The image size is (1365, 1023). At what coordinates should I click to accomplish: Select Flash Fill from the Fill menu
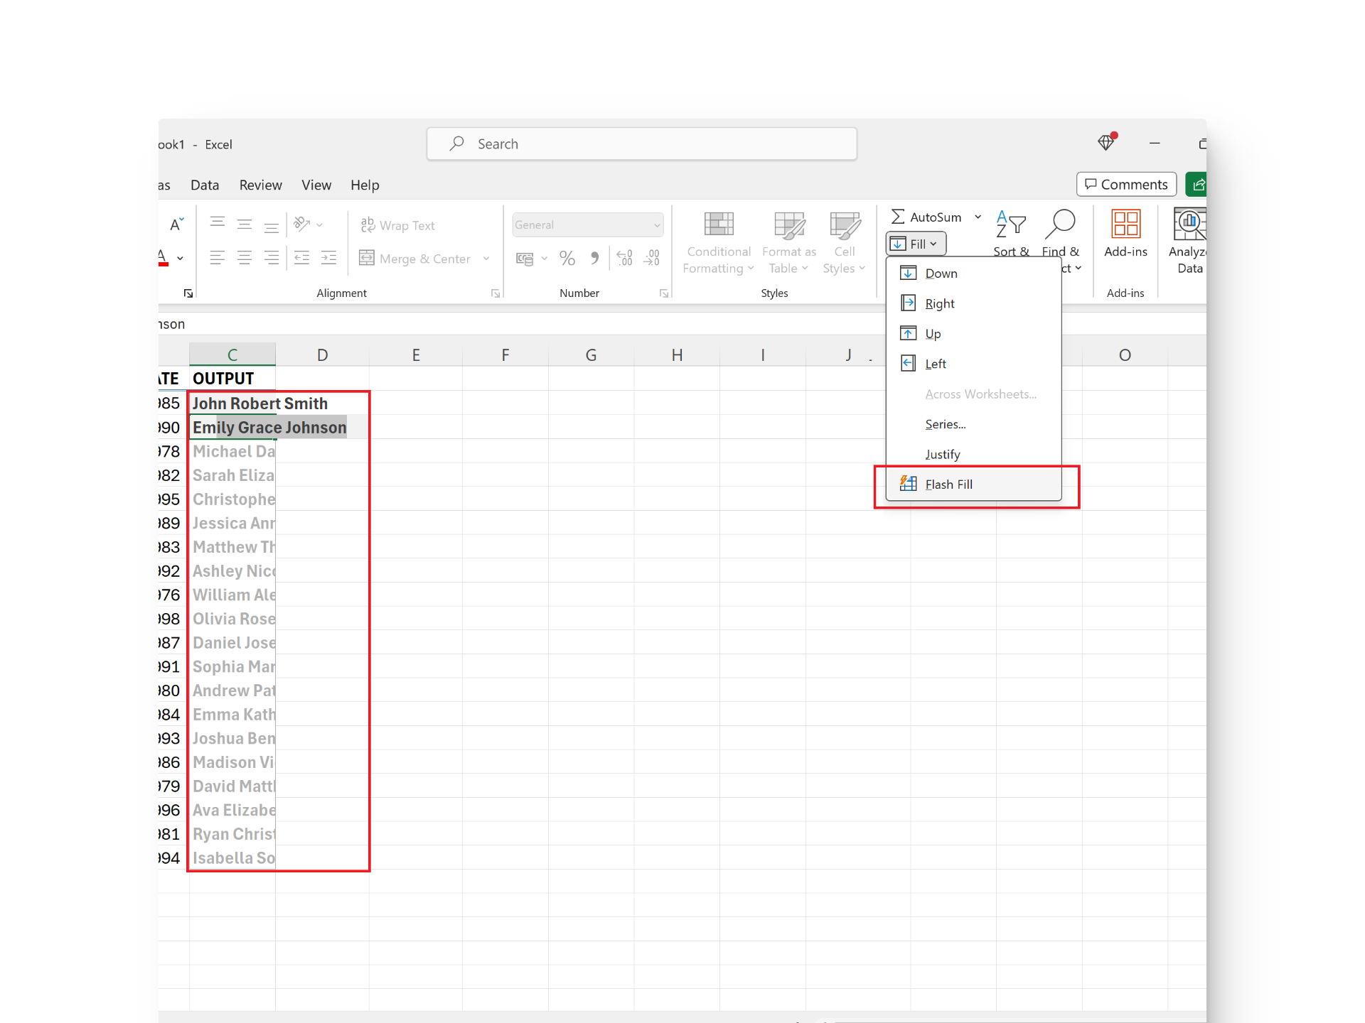pyautogui.click(x=948, y=484)
